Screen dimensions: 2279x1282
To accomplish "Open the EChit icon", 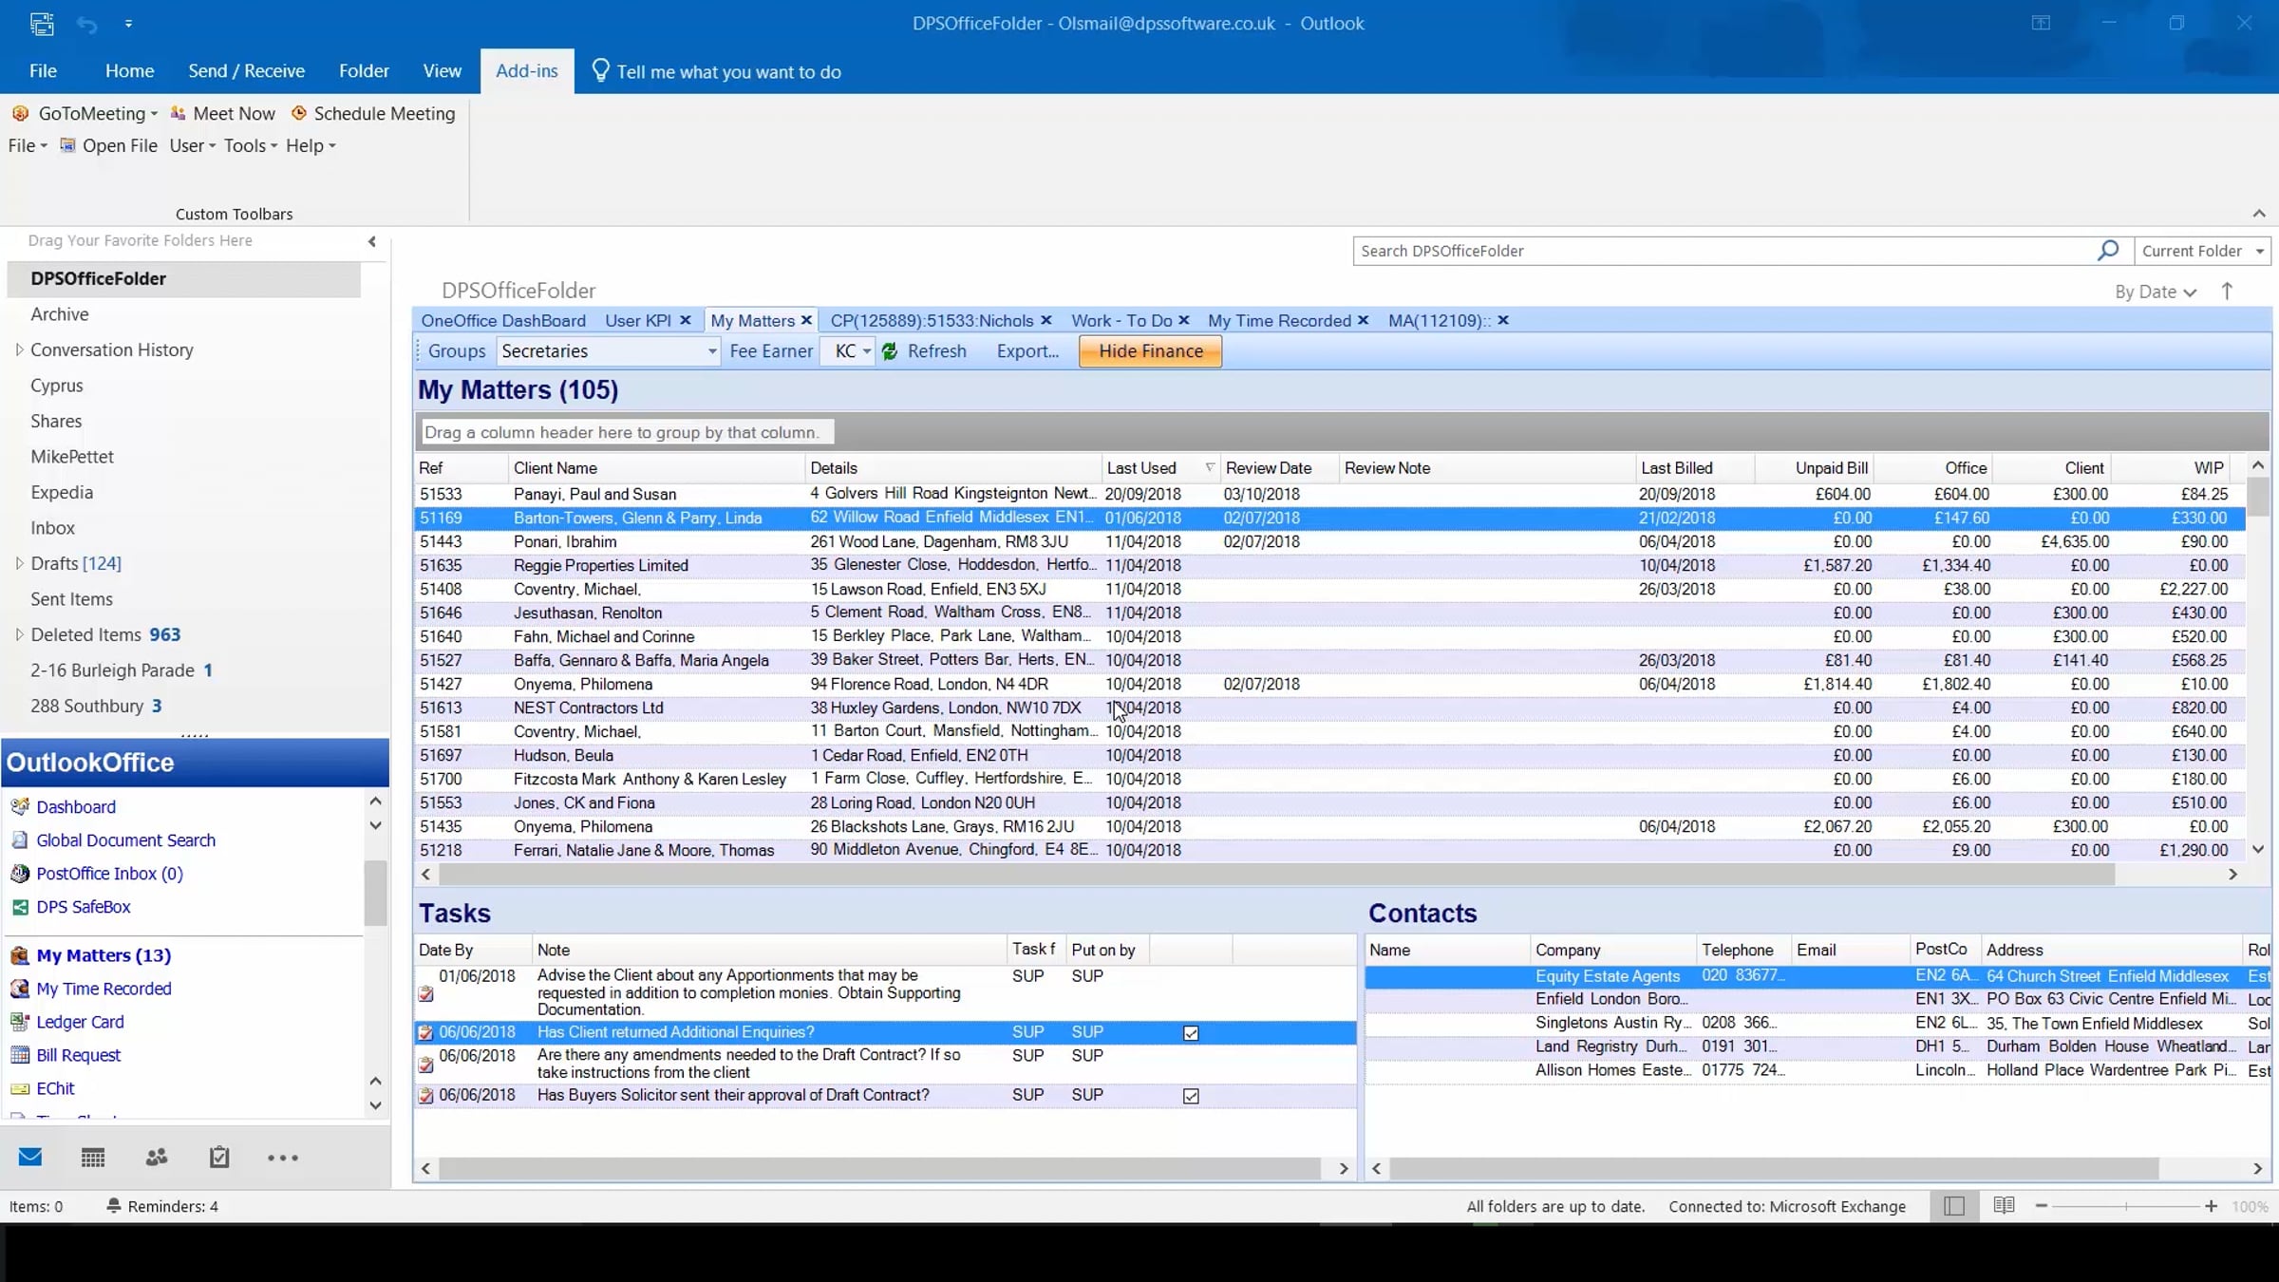I will 20,1088.
